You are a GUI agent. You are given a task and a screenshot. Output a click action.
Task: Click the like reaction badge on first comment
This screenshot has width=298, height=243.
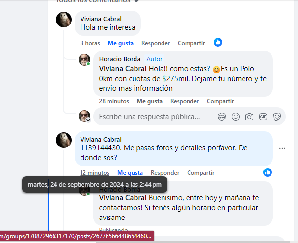click(x=218, y=42)
